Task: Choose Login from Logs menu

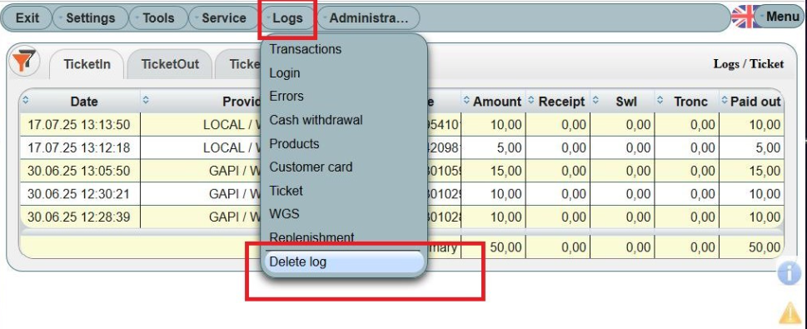Action: coord(285,73)
